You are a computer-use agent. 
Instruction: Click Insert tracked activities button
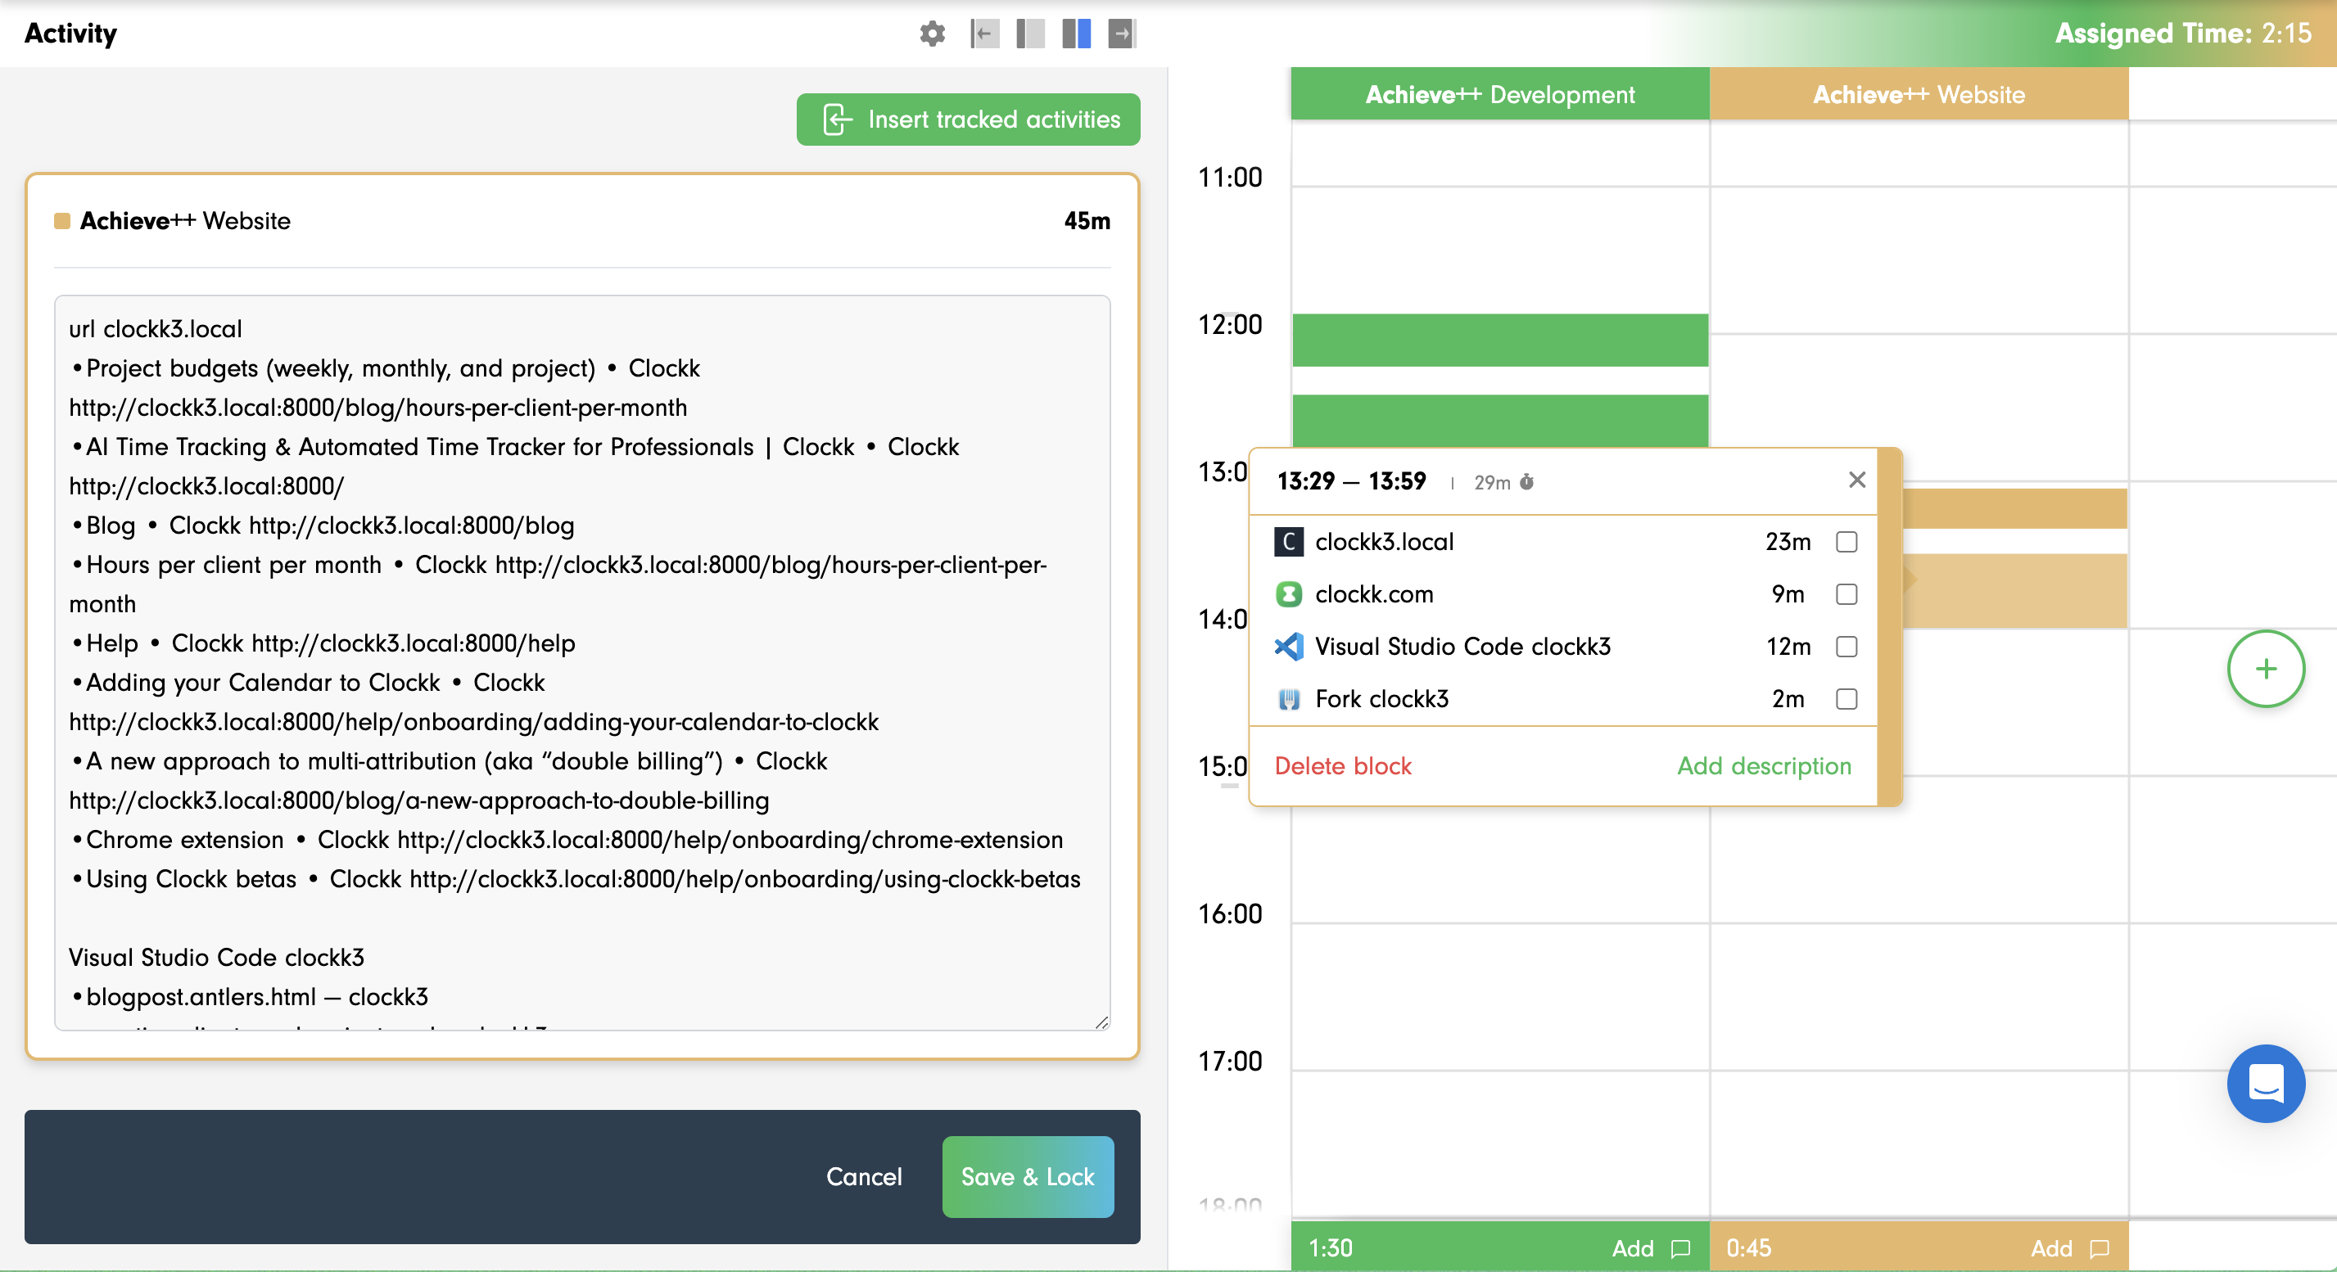968,120
